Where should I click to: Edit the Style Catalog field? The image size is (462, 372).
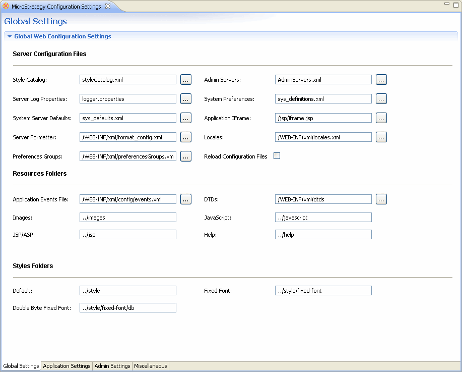pyautogui.click(x=128, y=79)
